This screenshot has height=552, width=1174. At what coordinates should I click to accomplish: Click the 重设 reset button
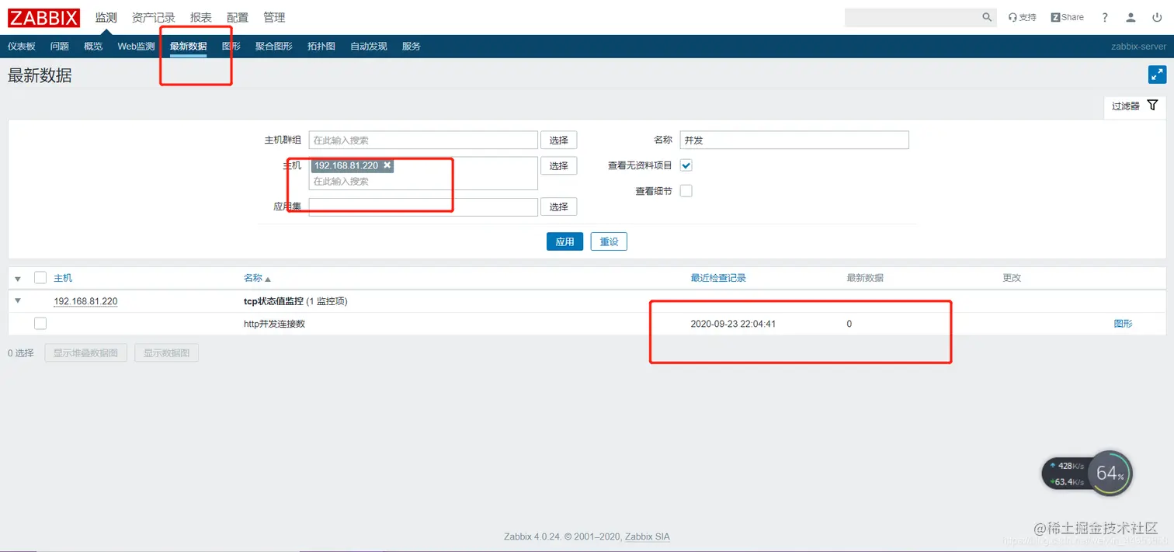(609, 241)
